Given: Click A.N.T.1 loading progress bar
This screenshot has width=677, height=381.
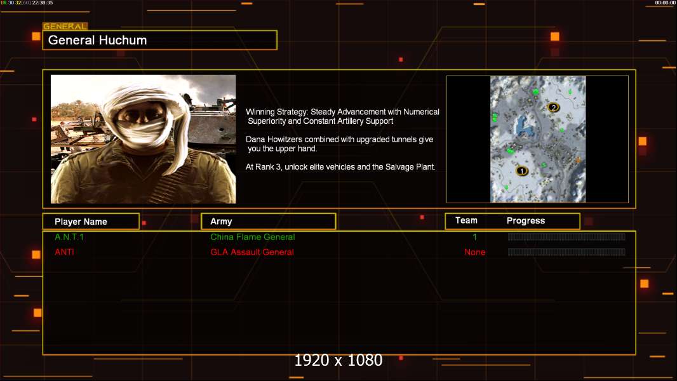Looking at the screenshot, I should pyautogui.click(x=566, y=236).
